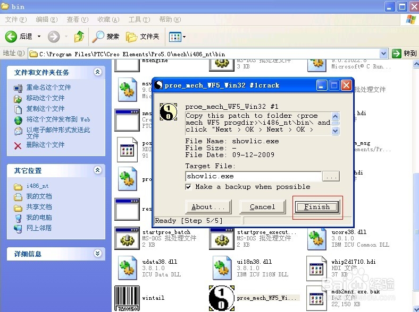This screenshot has width=419, height=312.
Task: Click the yin-yang patch icon in dialog
Action: pos(169,111)
